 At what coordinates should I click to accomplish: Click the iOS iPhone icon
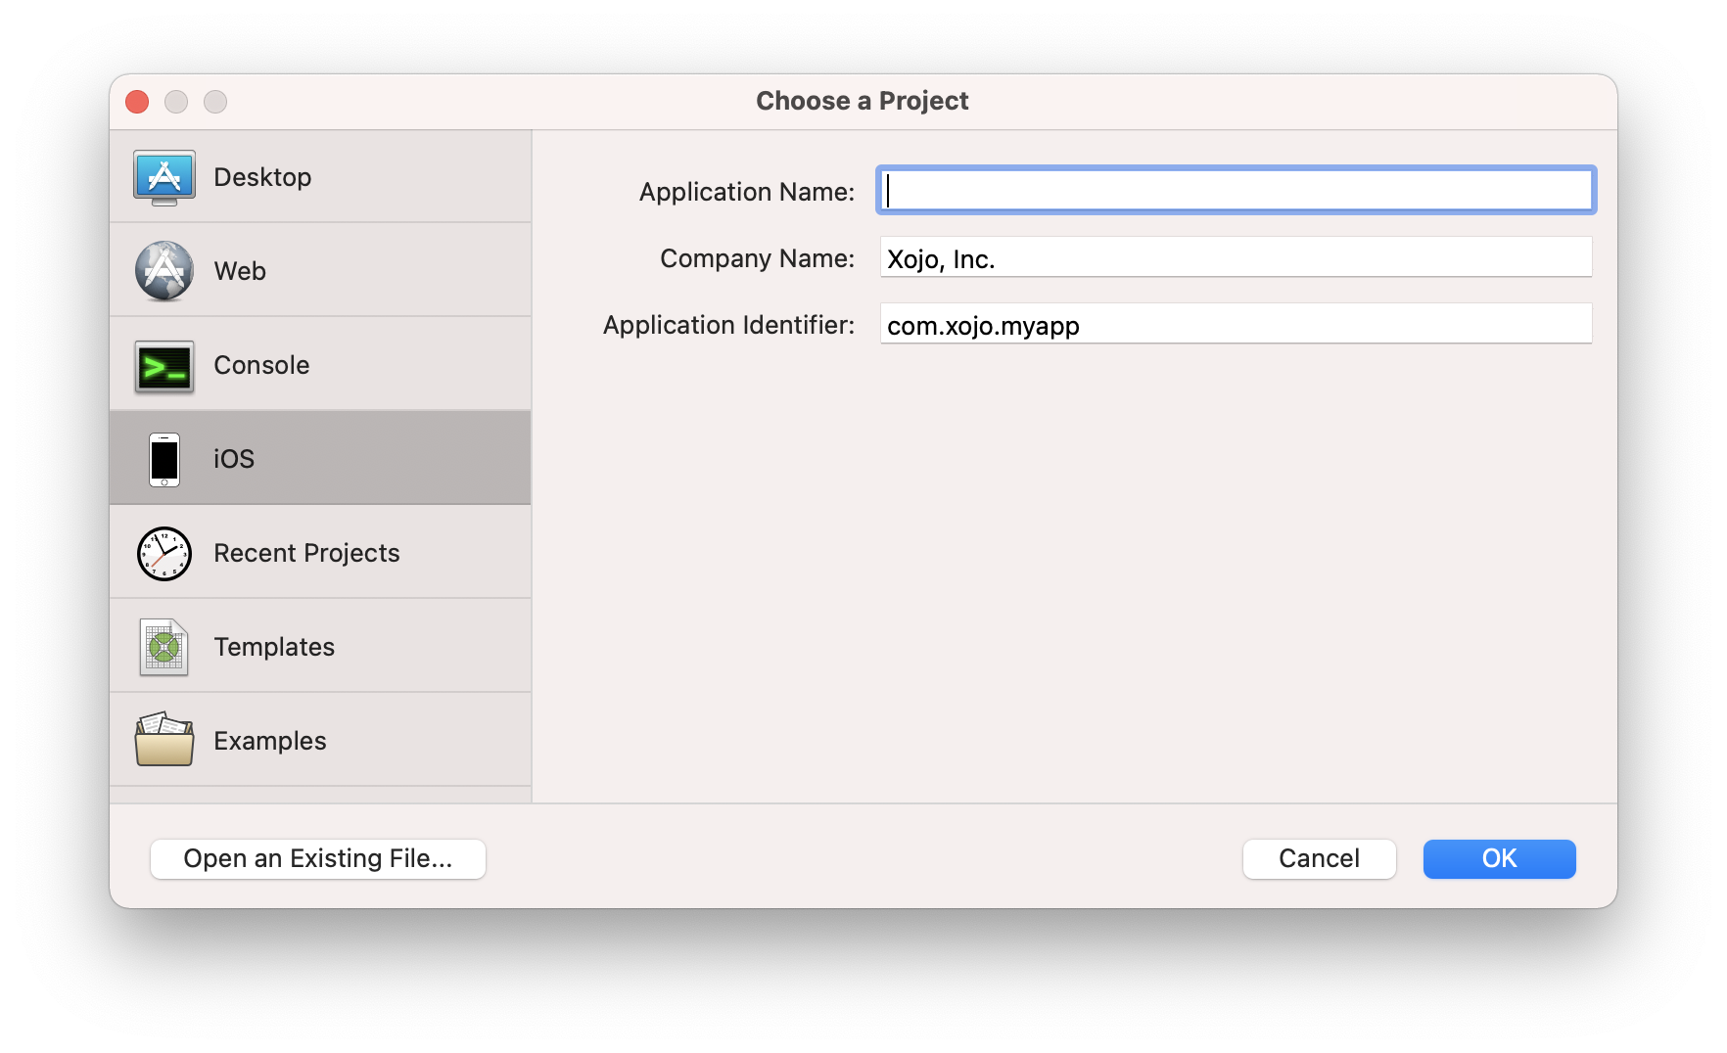164,459
